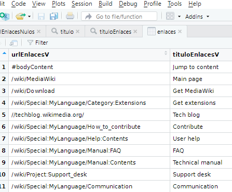Click row number 5
The height and width of the screenshot is (192, 232).
tap(4, 115)
